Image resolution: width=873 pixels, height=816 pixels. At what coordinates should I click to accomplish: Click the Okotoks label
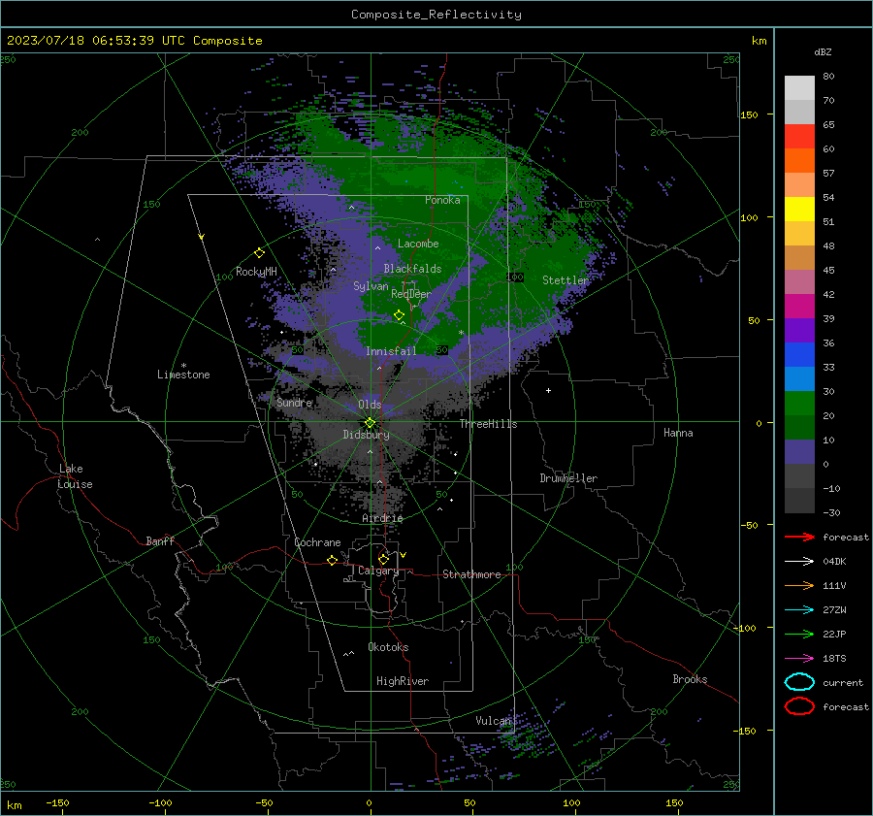tap(388, 647)
